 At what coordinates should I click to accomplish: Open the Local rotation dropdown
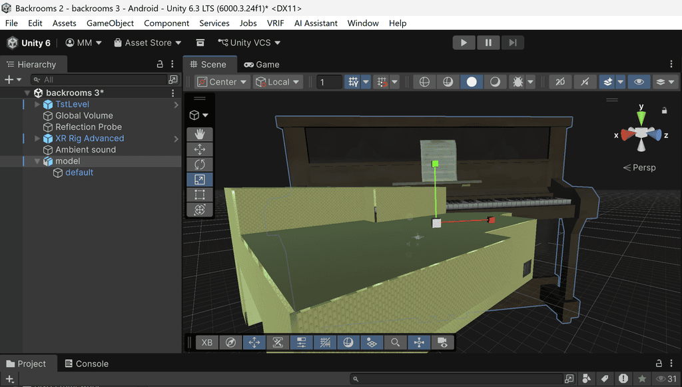click(x=278, y=82)
